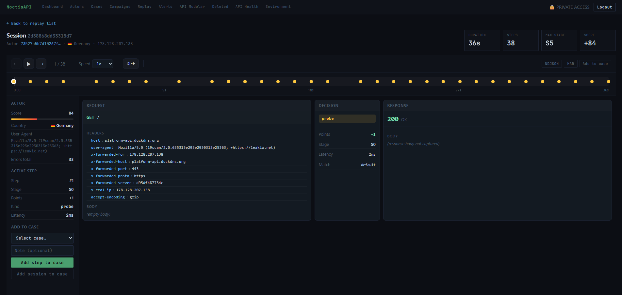Click the Max Stage S5 card
This screenshot has height=295, width=622.
click(559, 40)
